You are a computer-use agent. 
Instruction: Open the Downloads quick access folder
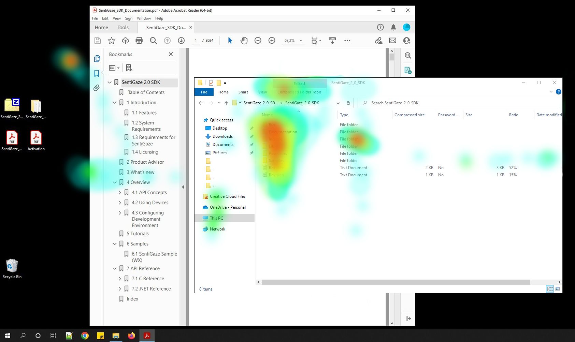[222, 136]
